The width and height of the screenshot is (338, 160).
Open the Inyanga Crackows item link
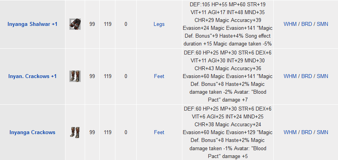click(x=32, y=132)
